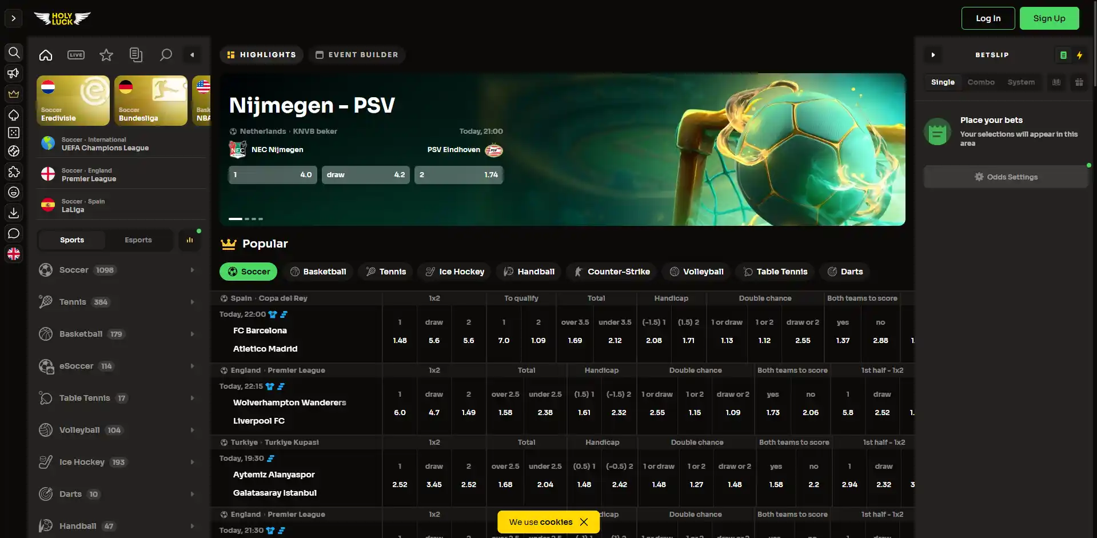
Task: Open the crown VIP icon in left rail
Action: coord(14,94)
